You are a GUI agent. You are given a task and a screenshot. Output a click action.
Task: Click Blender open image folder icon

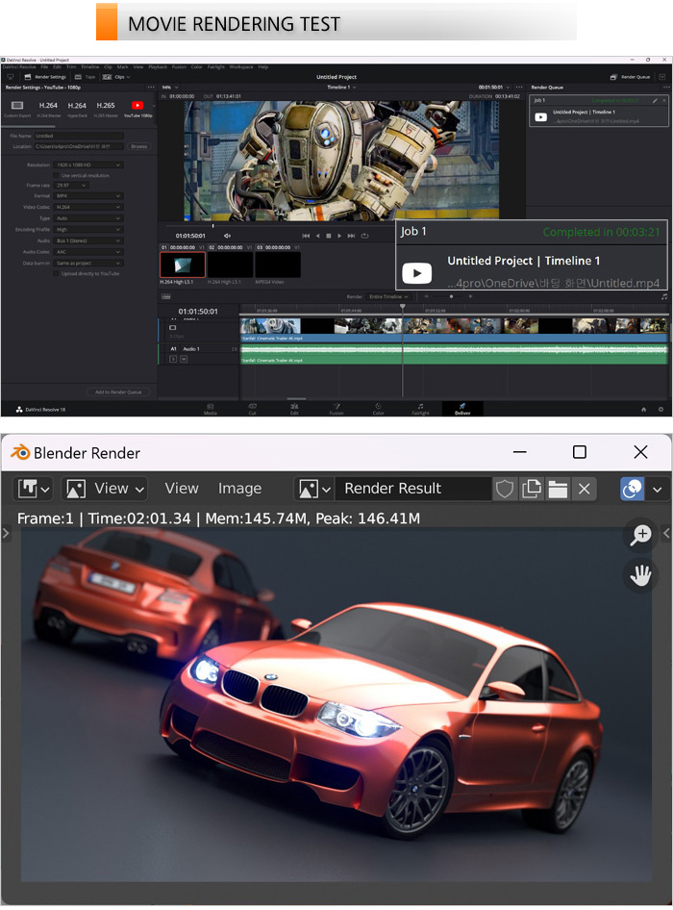click(x=559, y=489)
